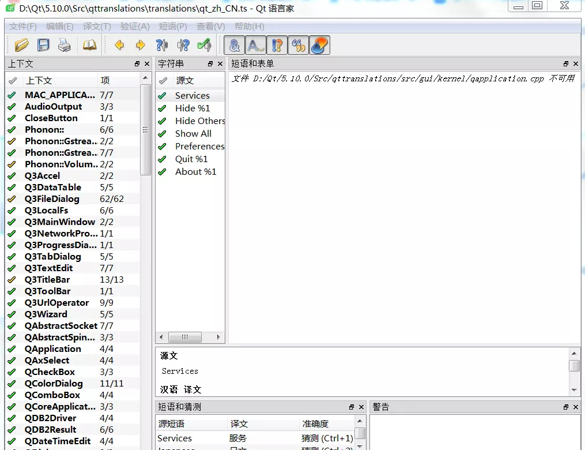The height and width of the screenshot is (450, 585).
Task: Select the MAC_APPLICA... context row
Action: 73,95
